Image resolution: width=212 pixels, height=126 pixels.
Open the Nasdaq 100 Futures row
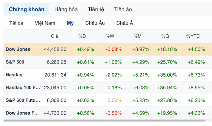(108, 87)
